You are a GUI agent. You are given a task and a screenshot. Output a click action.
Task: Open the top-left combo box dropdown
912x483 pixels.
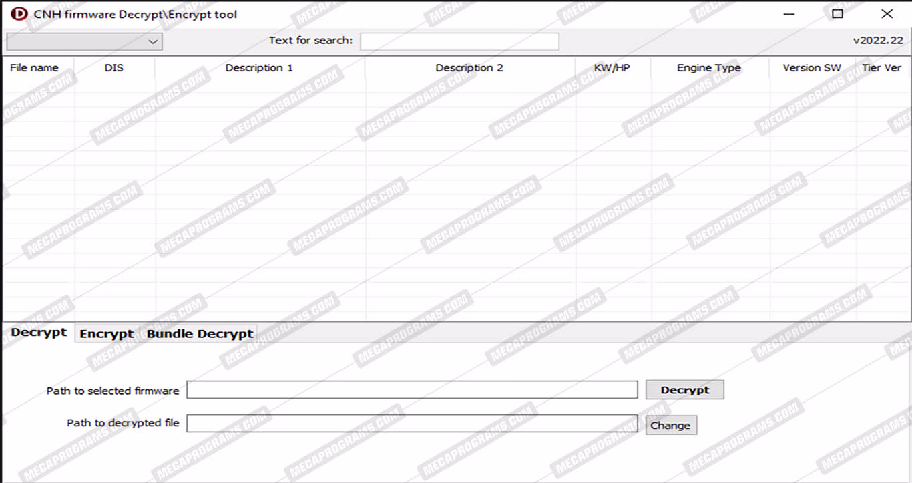pyautogui.click(x=84, y=41)
